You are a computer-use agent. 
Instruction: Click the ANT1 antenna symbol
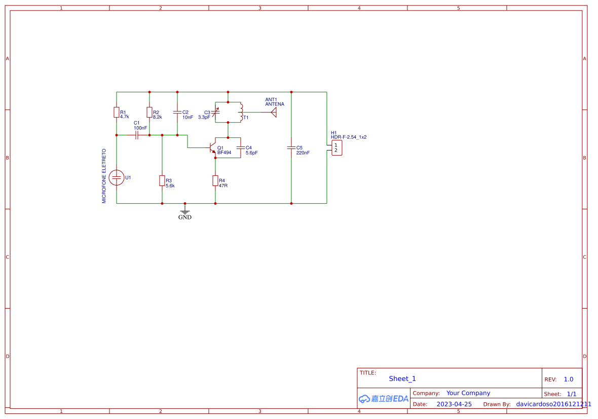[274, 111]
